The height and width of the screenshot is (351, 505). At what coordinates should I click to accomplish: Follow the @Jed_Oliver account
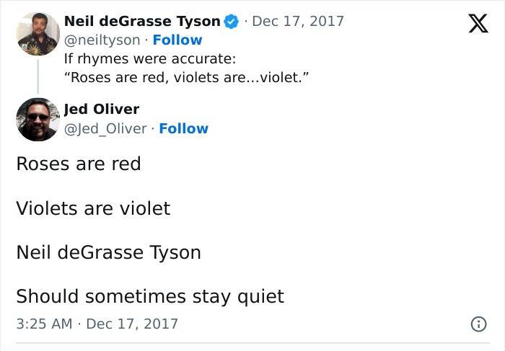click(183, 128)
